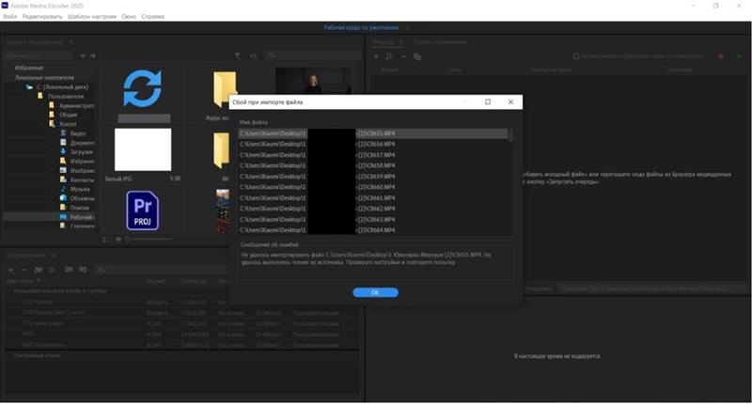Switch the media browser to list view
The image size is (752, 404).
click(x=106, y=240)
